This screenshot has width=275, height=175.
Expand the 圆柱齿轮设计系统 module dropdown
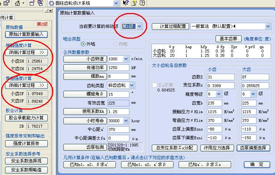pos(116,3)
